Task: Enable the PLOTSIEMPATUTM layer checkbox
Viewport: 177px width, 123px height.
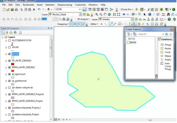Action: tap(10, 41)
